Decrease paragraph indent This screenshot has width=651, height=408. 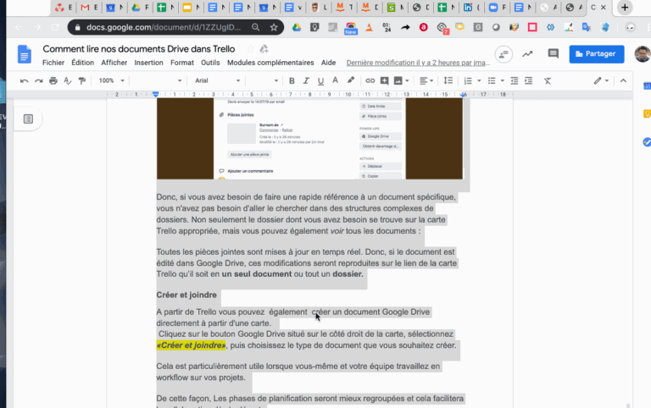(x=515, y=81)
